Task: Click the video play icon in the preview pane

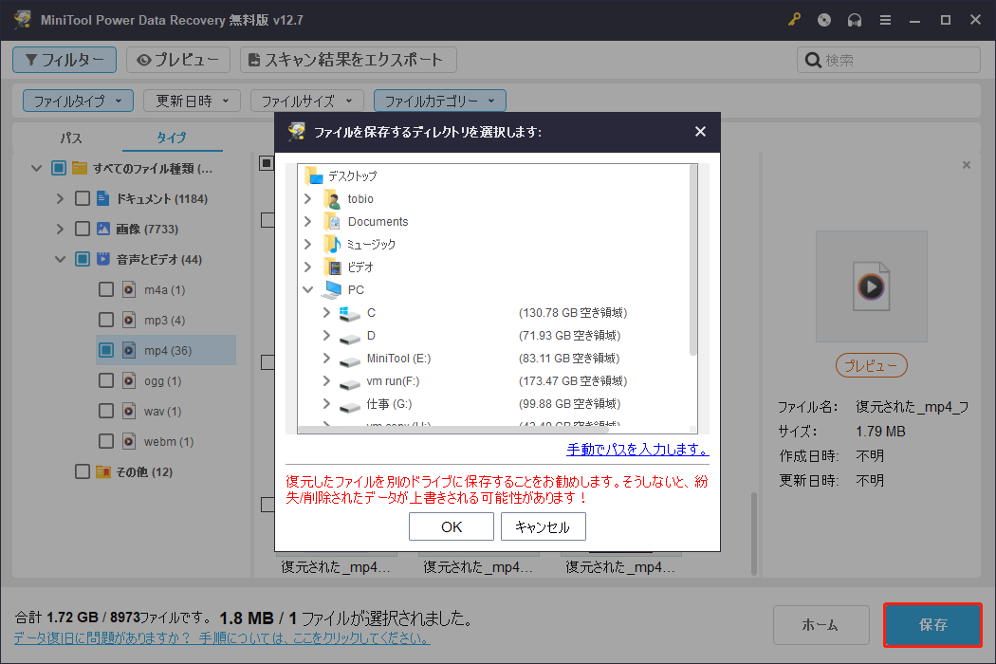Action: [x=871, y=286]
